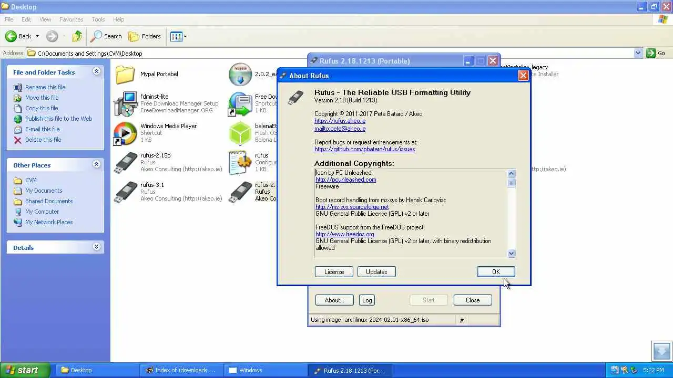This screenshot has width=673, height=378.
Task: Toggle the Folders pane button
Action: point(145,36)
